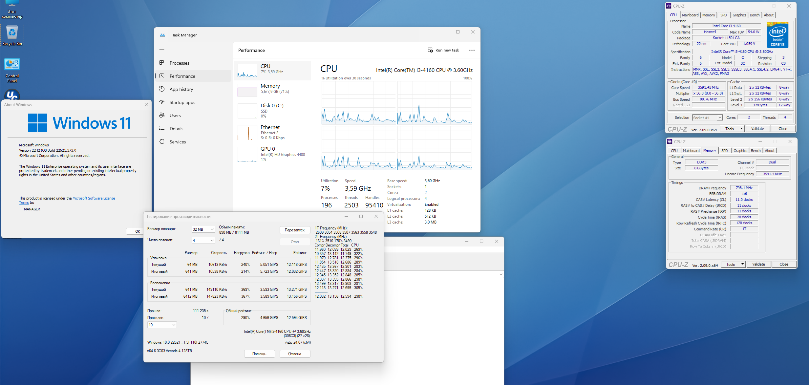Select GPU 0 performance item
Image resolution: width=809 pixels, height=385 pixels.
(273, 154)
